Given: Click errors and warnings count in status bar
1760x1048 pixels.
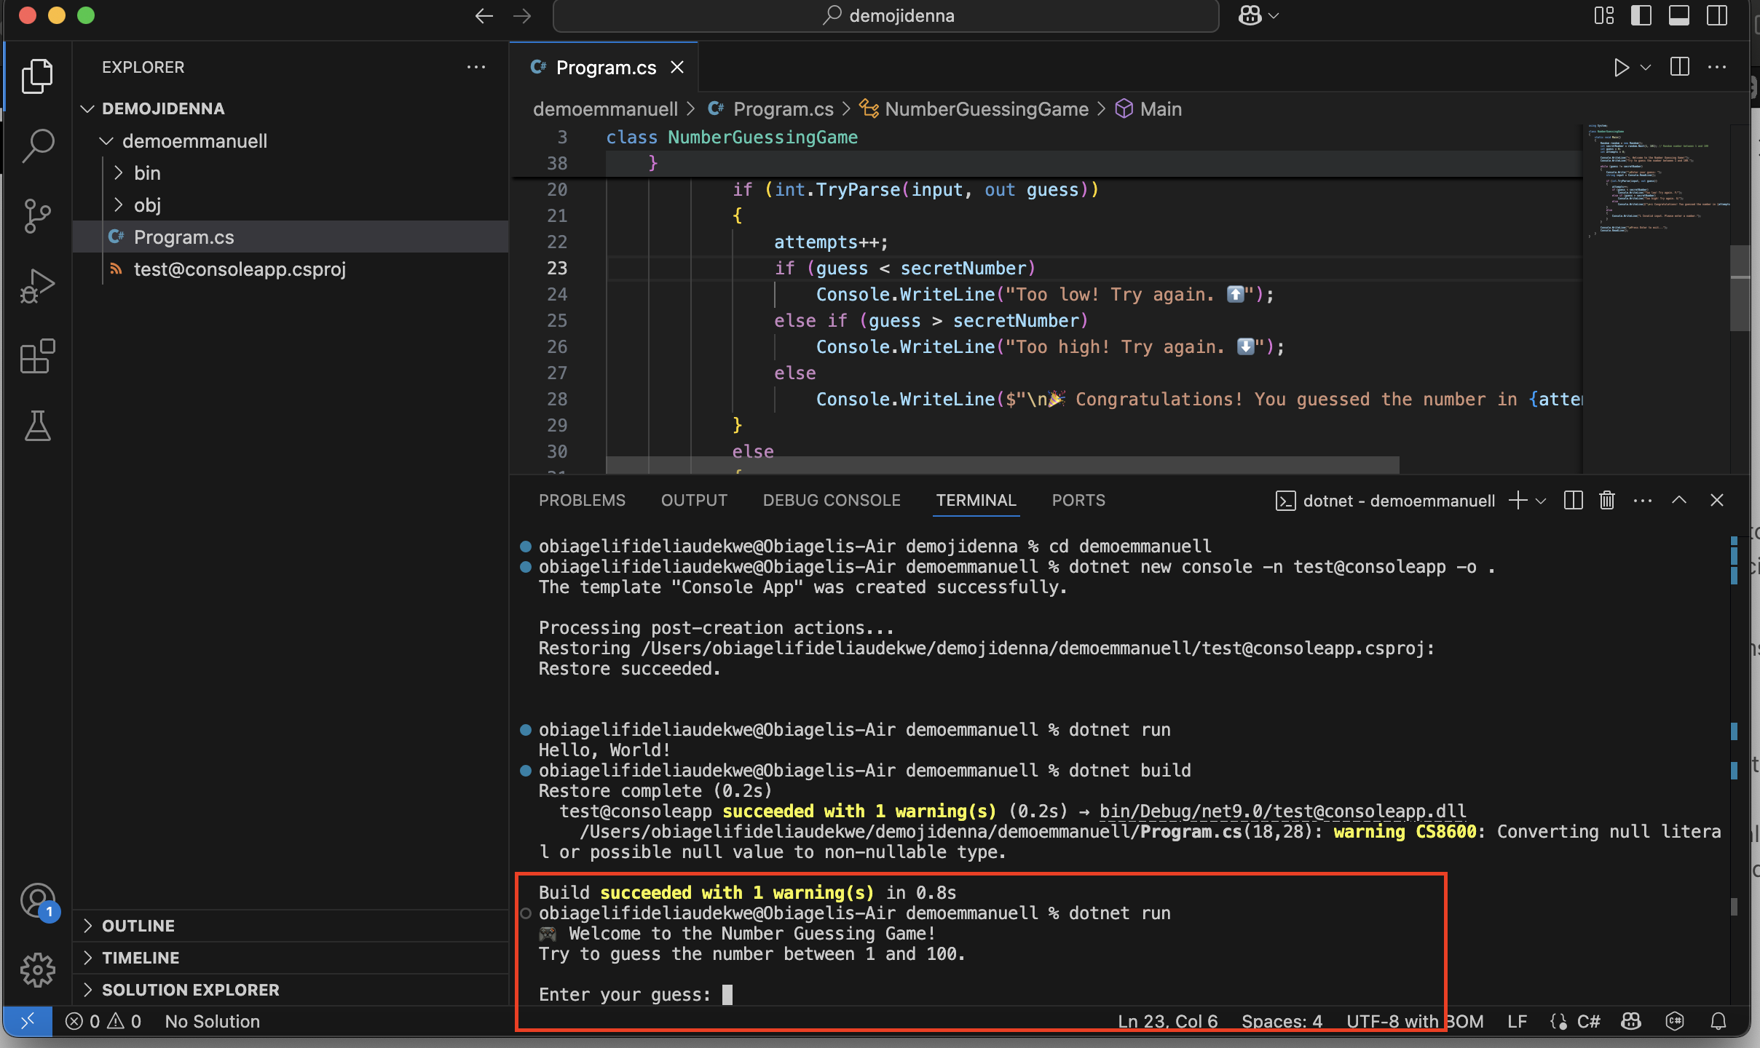Looking at the screenshot, I should point(103,1022).
